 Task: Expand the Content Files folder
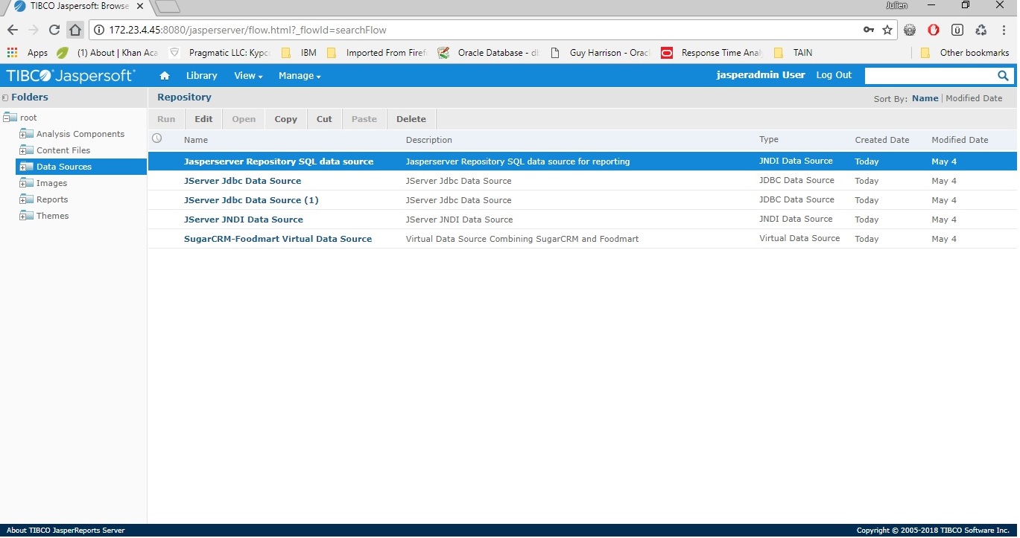tap(22, 151)
